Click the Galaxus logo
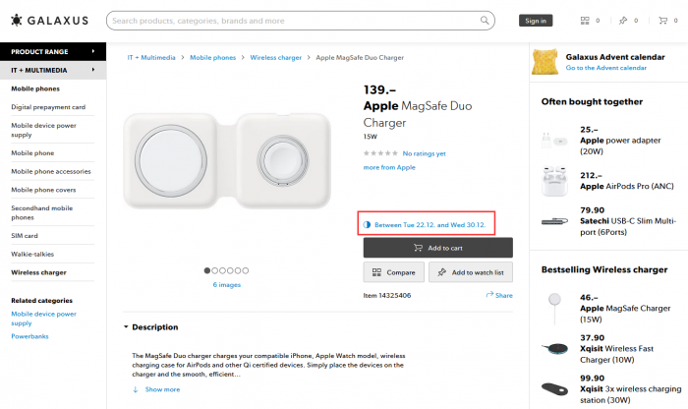The height and width of the screenshot is (409, 688). (49, 20)
